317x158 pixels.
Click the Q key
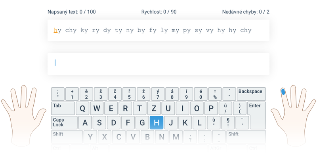coord(82,108)
